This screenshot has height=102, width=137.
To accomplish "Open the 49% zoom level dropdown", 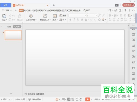I will click(x=97, y=99).
